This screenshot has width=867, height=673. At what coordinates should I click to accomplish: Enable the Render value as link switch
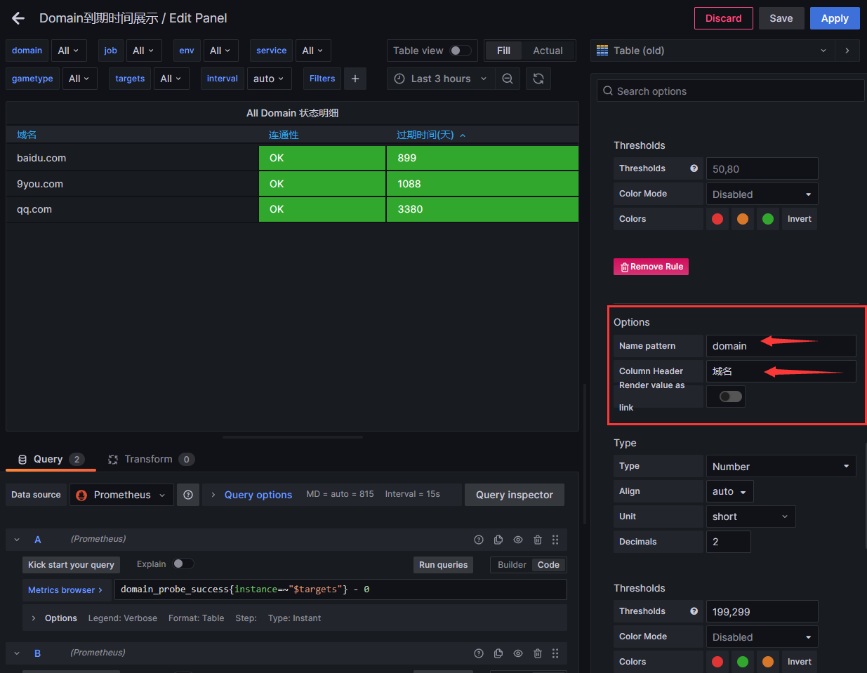tap(730, 397)
